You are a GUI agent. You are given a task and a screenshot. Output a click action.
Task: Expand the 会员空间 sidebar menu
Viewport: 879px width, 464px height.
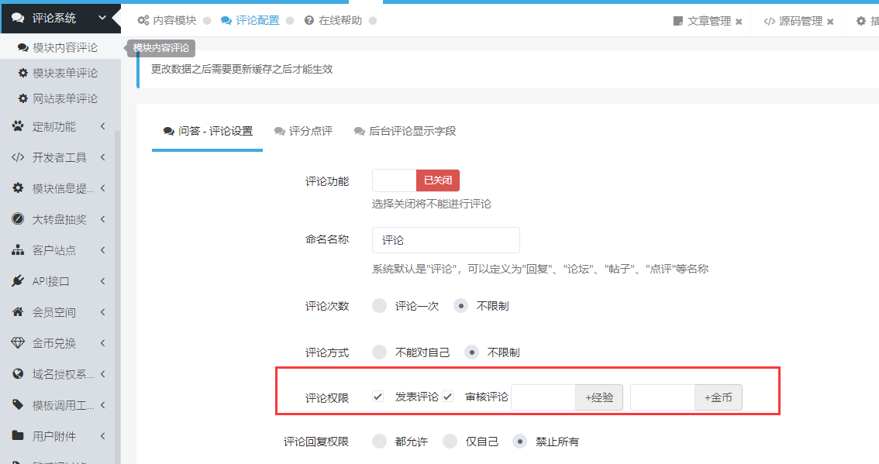tap(102, 311)
